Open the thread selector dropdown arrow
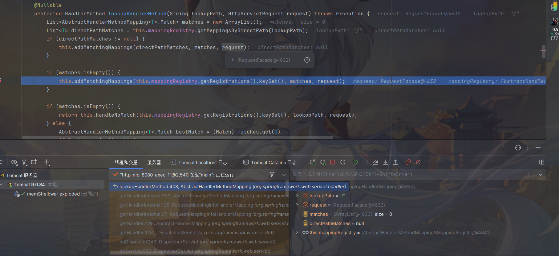The width and height of the screenshot is (559, 256). pyautogui.click(x=284, y=174)
